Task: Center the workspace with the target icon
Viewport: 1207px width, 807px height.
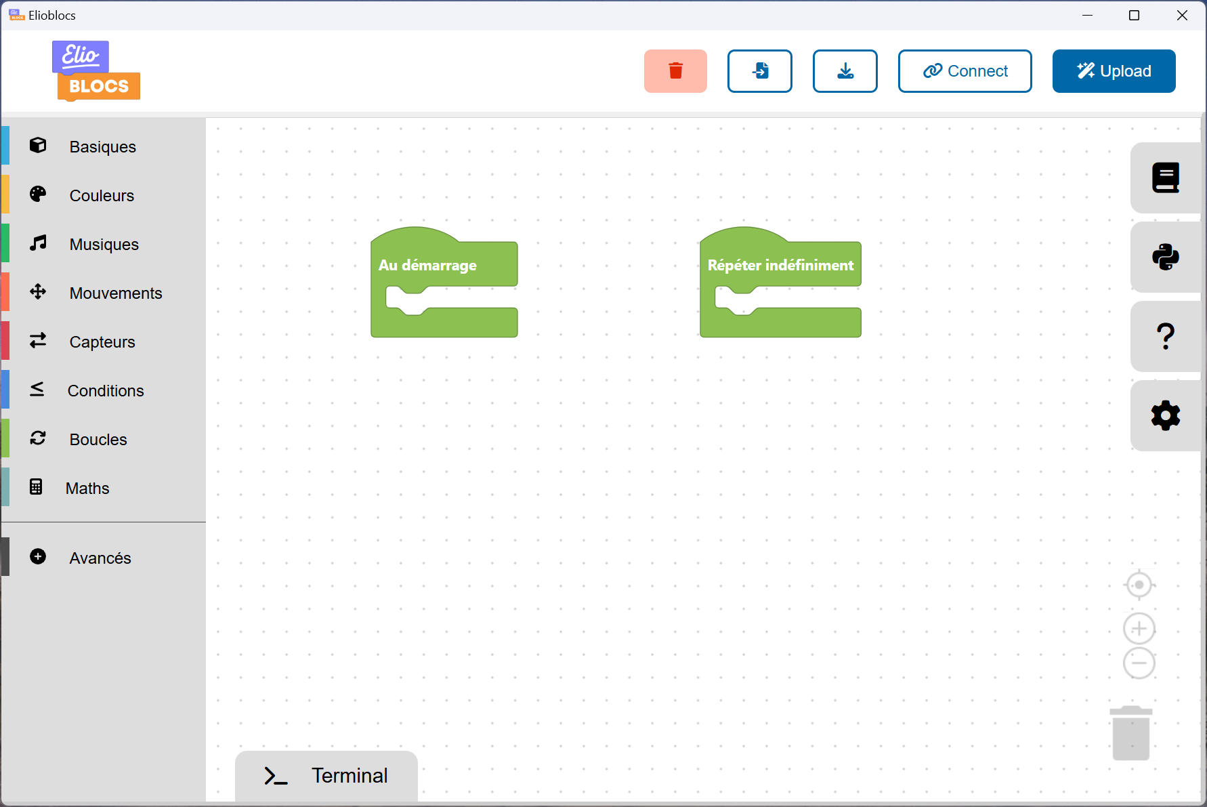Action: 1139,585
